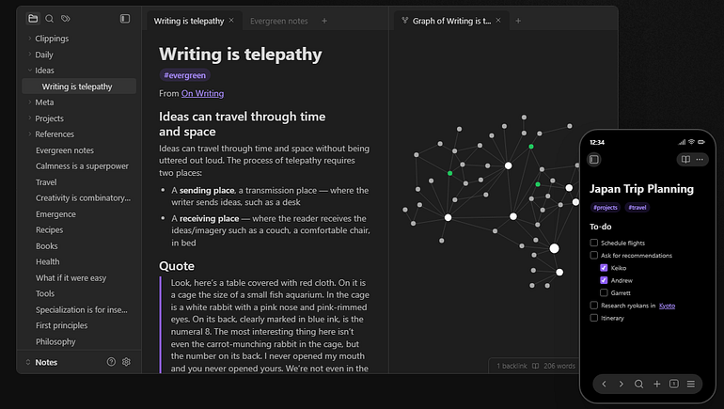Switch to reading view on the phone
The height and width of the screenshot is (409, 724).
coord(685,159)
